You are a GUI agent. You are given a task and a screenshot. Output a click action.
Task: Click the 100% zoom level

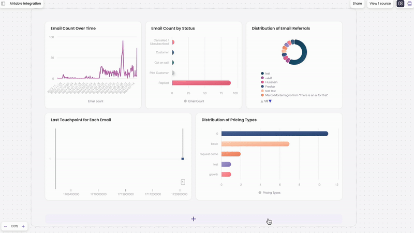pyautogui.click(x=14, y=226)
